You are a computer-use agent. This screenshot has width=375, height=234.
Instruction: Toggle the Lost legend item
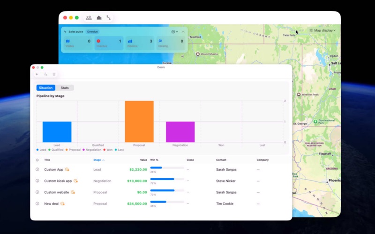119,150
